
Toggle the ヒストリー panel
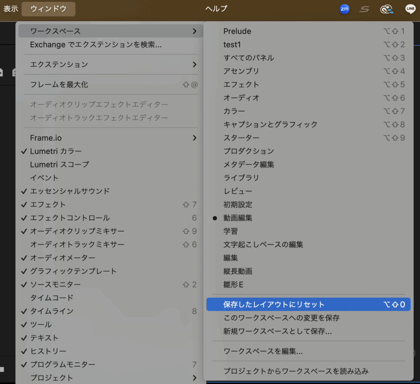[111, 351]
